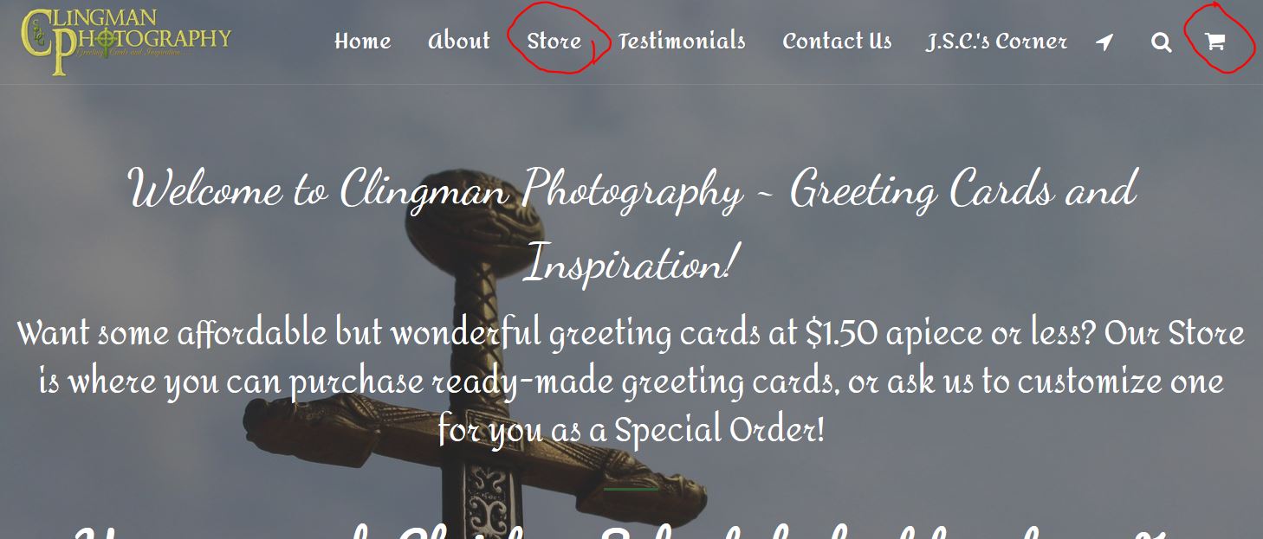
Task: Click the Clingman Photography logo
Action: tap(126, 41)
